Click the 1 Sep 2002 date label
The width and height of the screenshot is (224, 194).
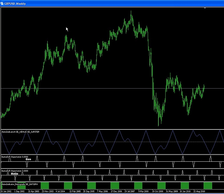pos(19,191)
